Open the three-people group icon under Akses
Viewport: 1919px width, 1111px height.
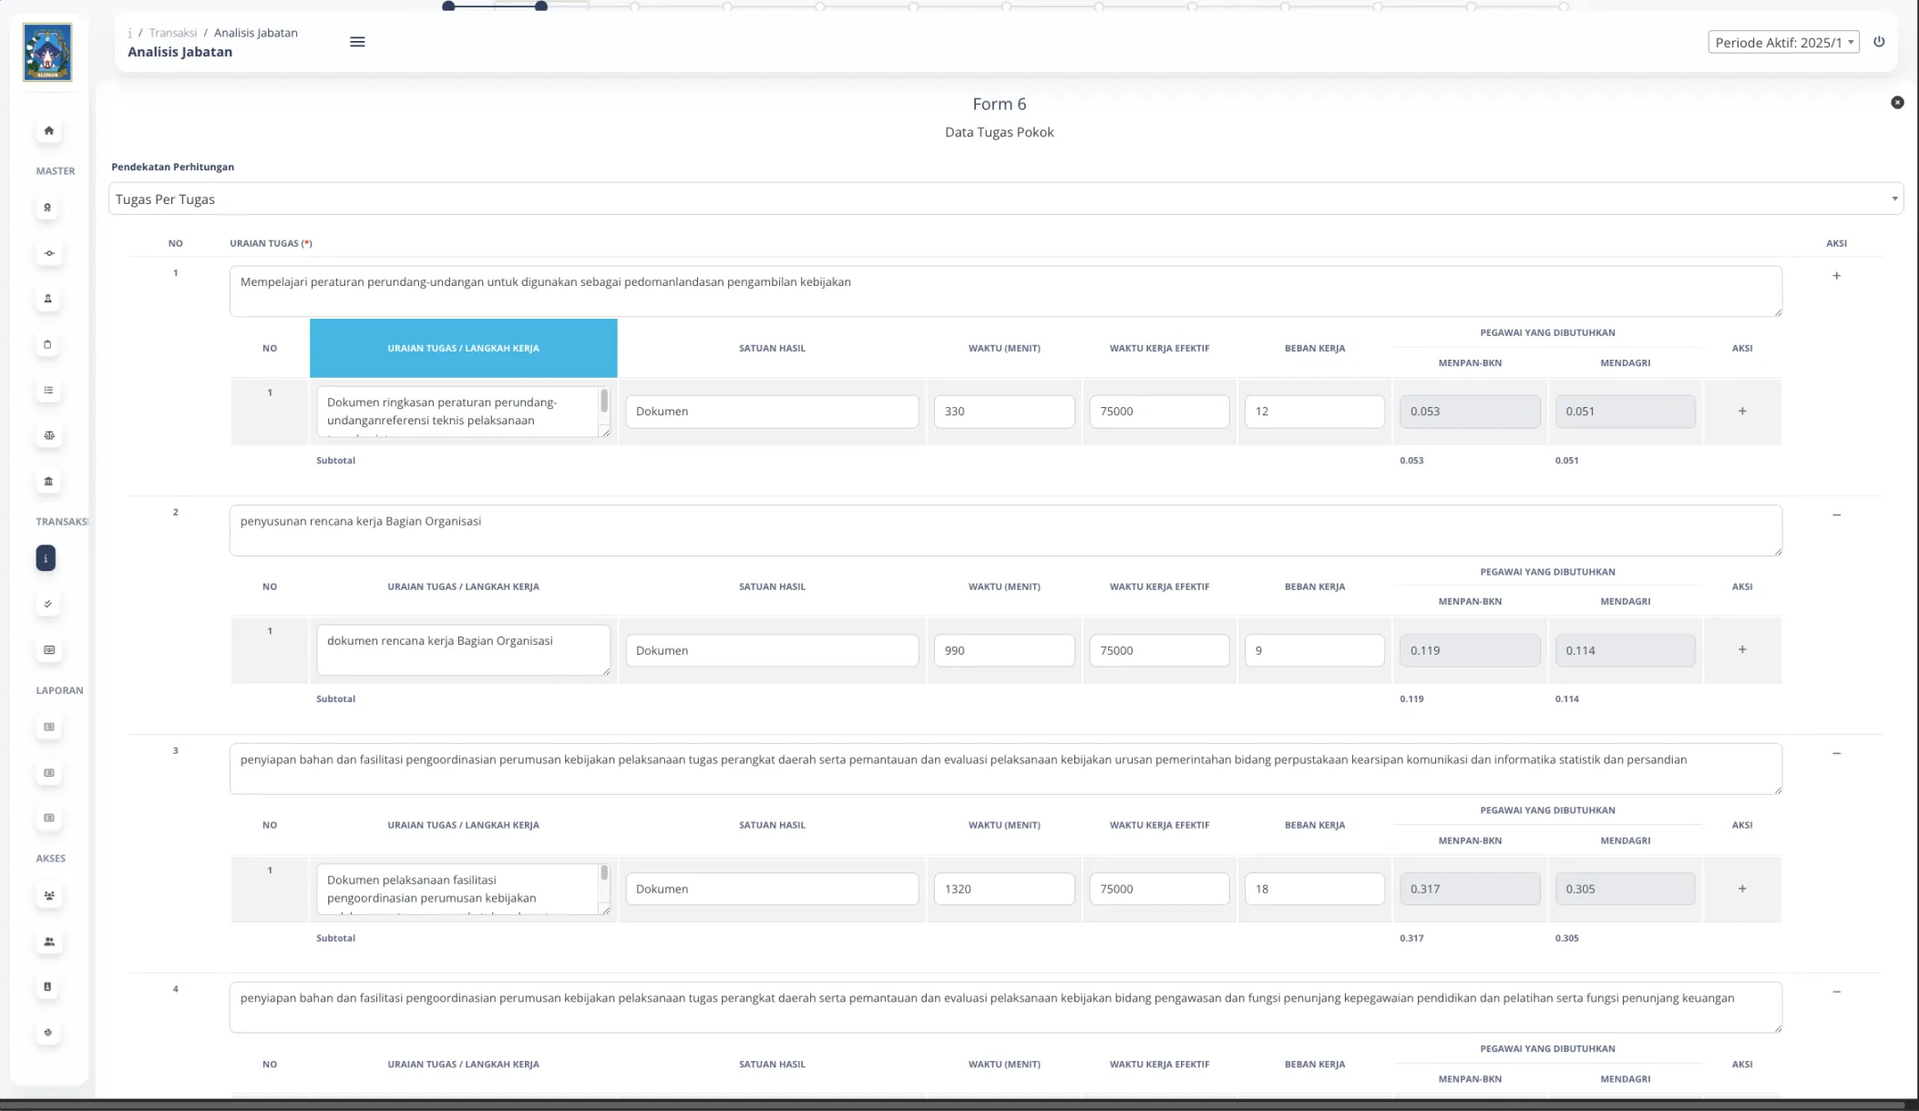(49, 895)
